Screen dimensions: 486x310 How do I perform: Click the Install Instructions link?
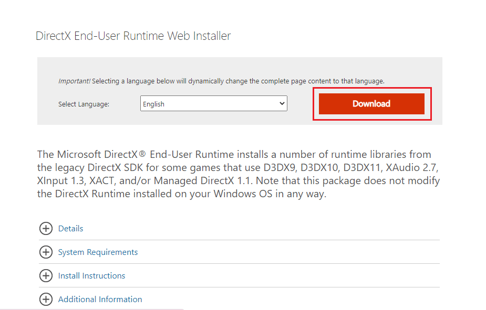[91, 275]
